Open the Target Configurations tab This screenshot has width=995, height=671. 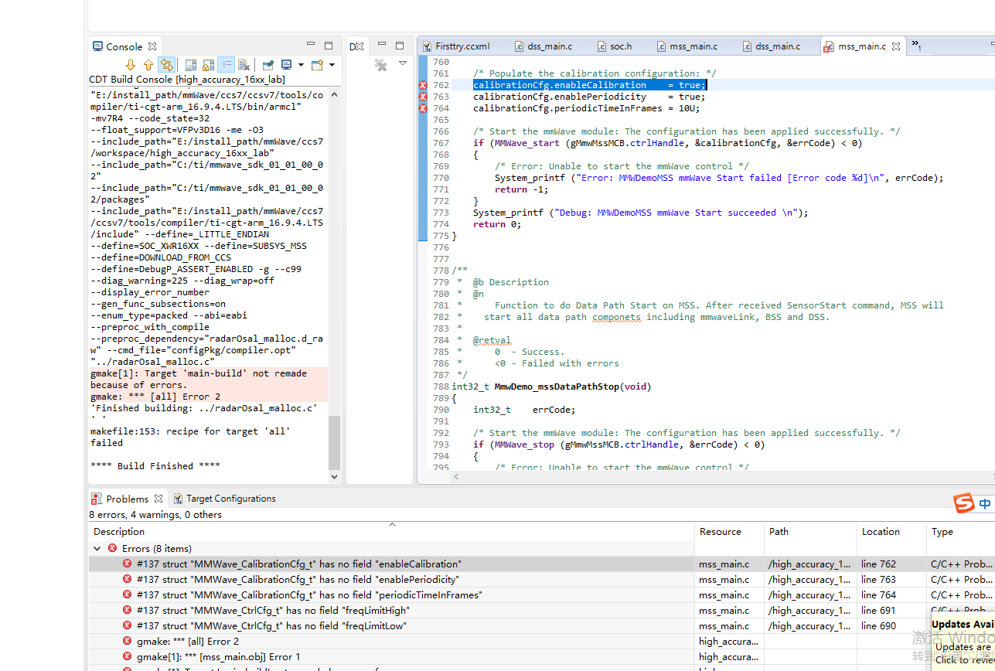tap(224, 499)
